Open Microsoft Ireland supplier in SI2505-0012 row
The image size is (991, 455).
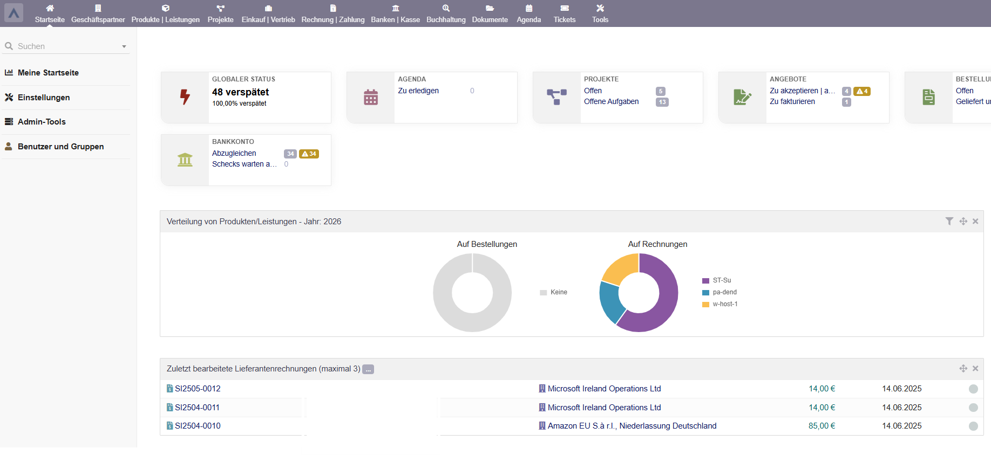tap(604, 389)
